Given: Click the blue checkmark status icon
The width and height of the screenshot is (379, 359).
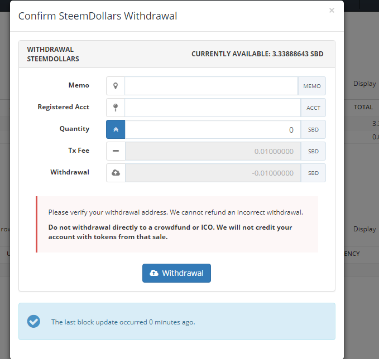Looking at the screenshot, I should click(x=33, y=321).
